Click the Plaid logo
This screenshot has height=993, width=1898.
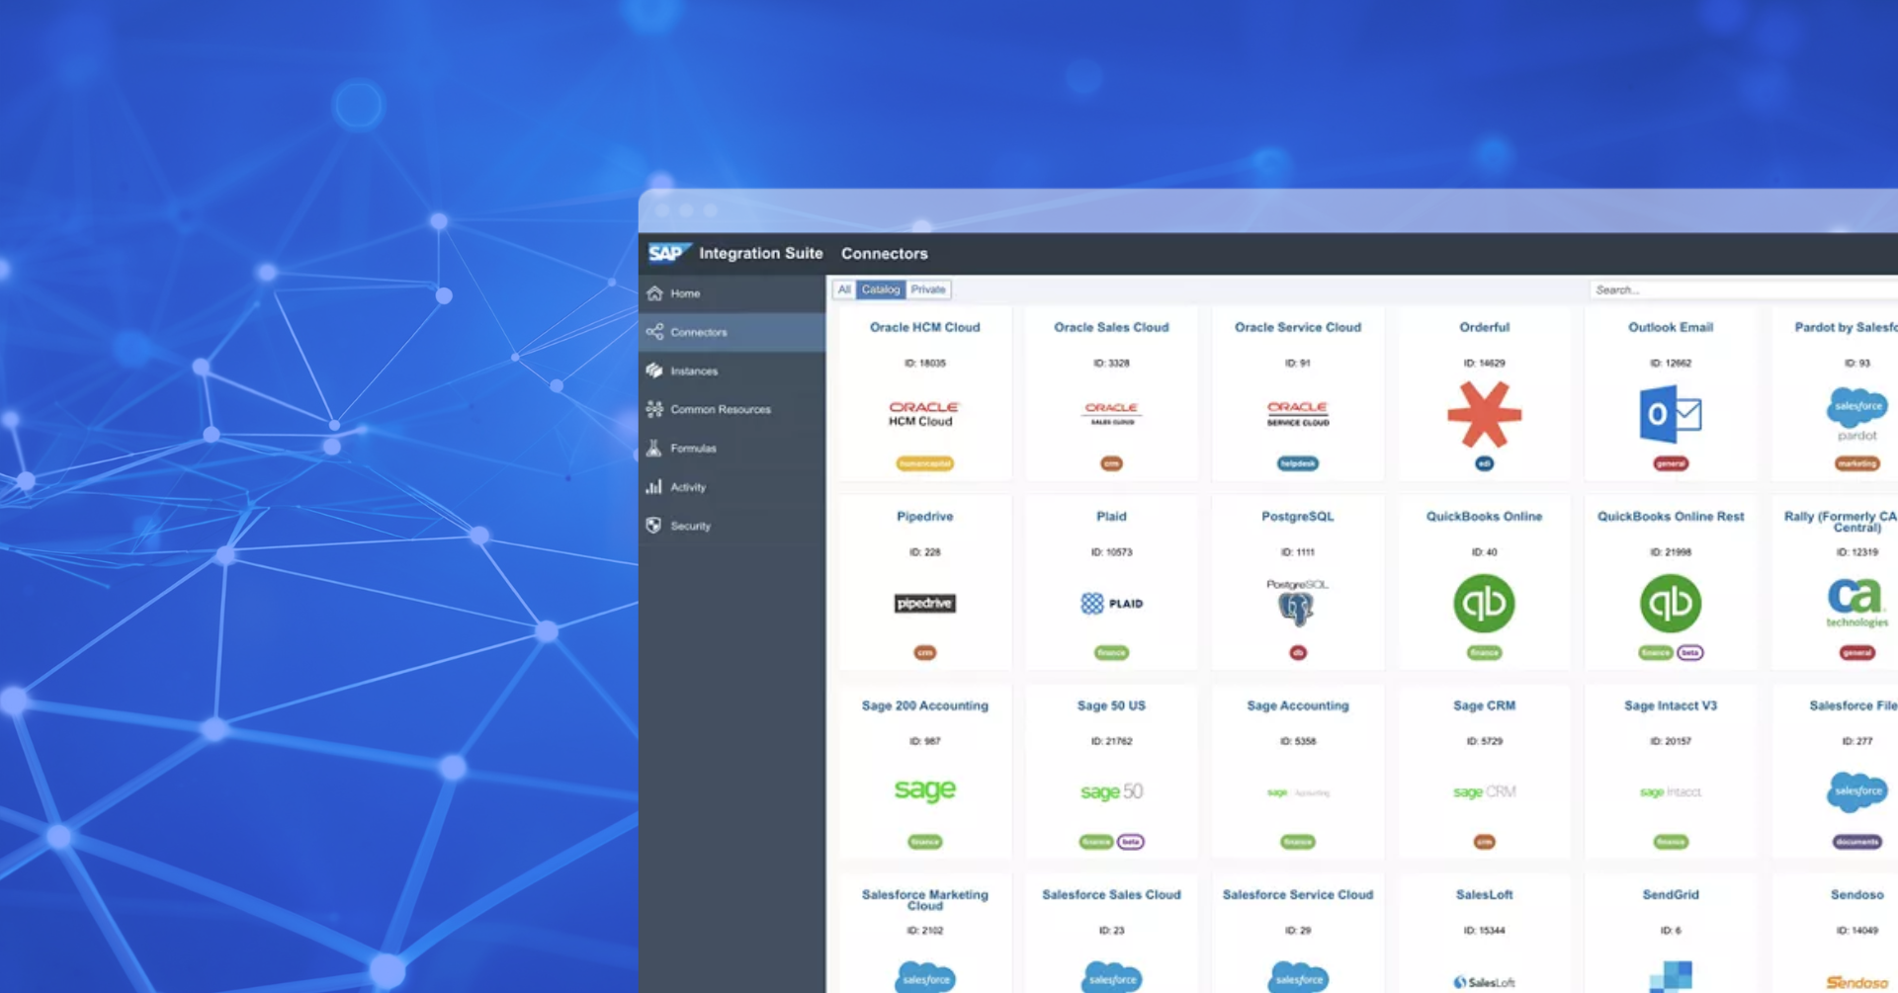(x=1111, y=604)
